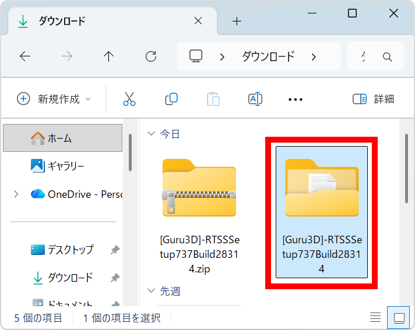This screenshot has height=330, width=415.
Task: Select the RTSSSetup .zip archive file
Action: [199, 210]
